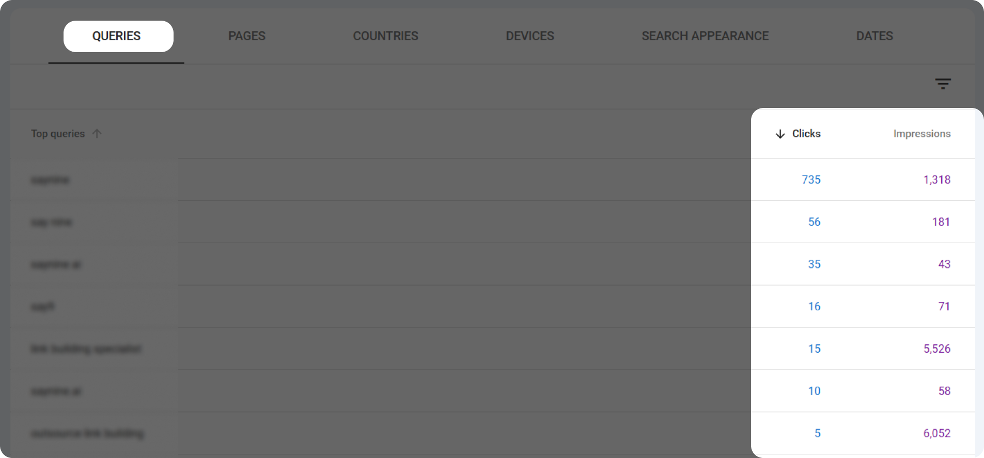This screenshot has height=458, width=984.
Task: Switch to the Dates tab
Action: [874, 36]
